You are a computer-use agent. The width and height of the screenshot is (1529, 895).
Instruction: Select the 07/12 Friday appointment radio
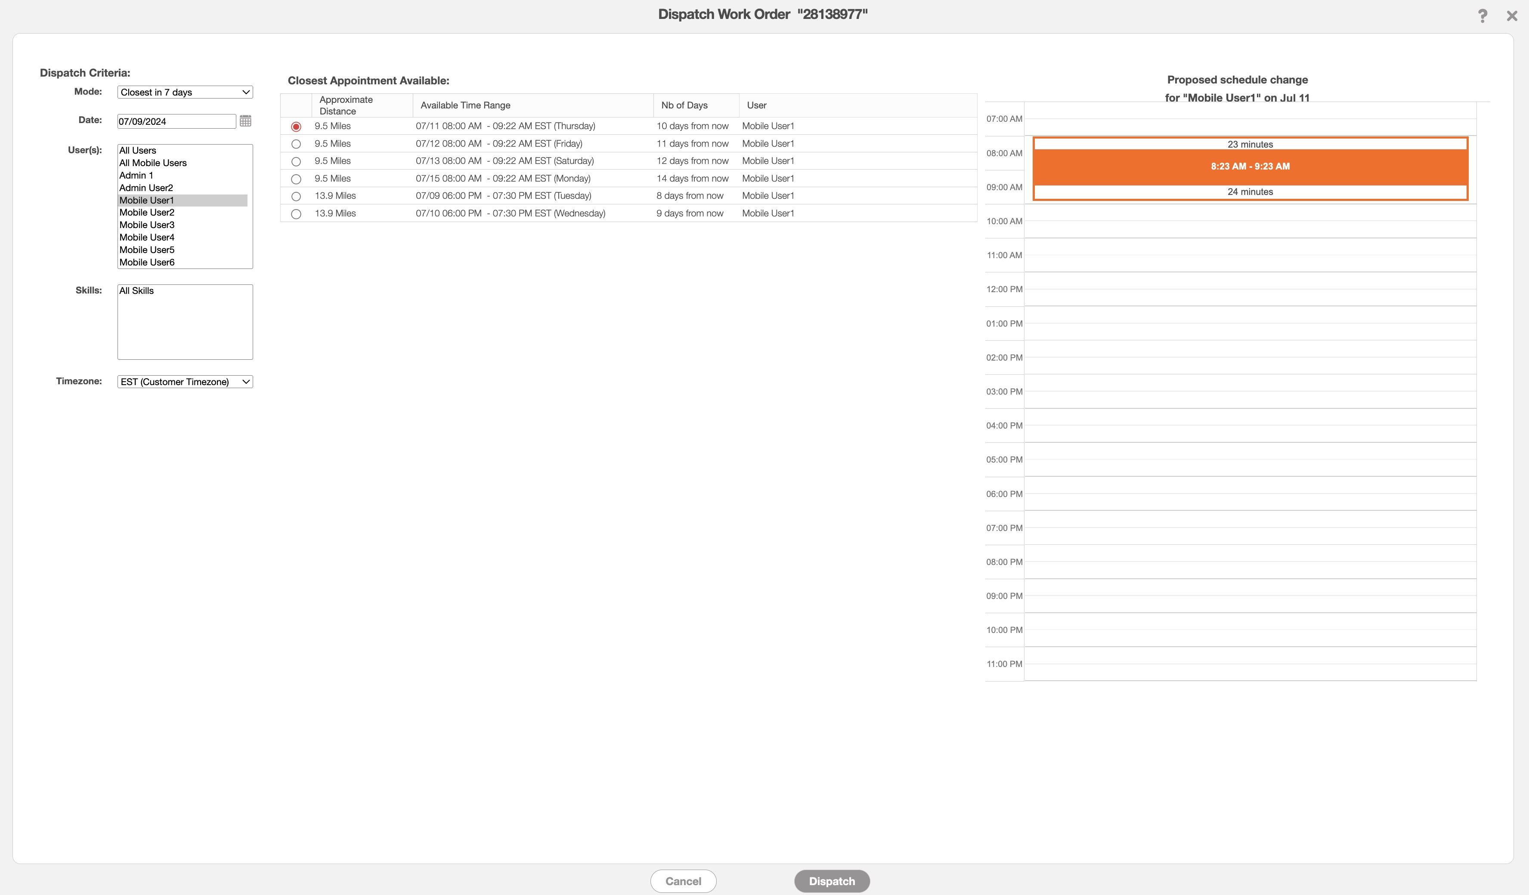coord(296,144)
